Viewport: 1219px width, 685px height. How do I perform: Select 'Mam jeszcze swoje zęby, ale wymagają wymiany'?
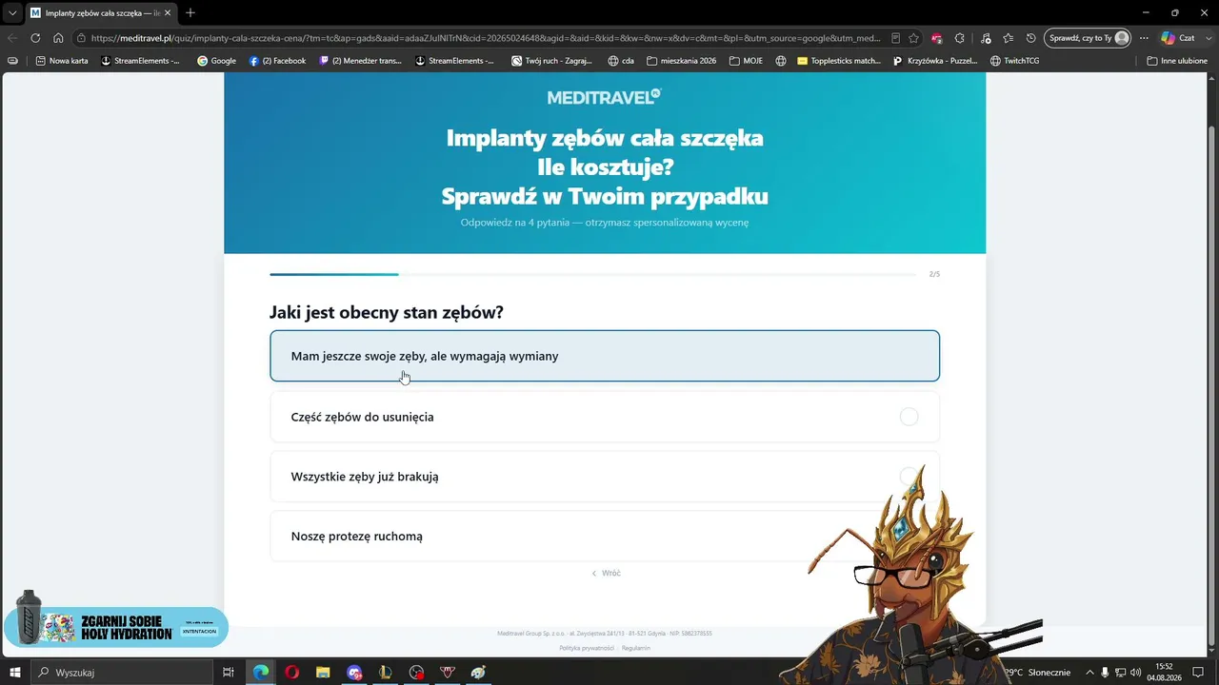[x=605, y=356]
